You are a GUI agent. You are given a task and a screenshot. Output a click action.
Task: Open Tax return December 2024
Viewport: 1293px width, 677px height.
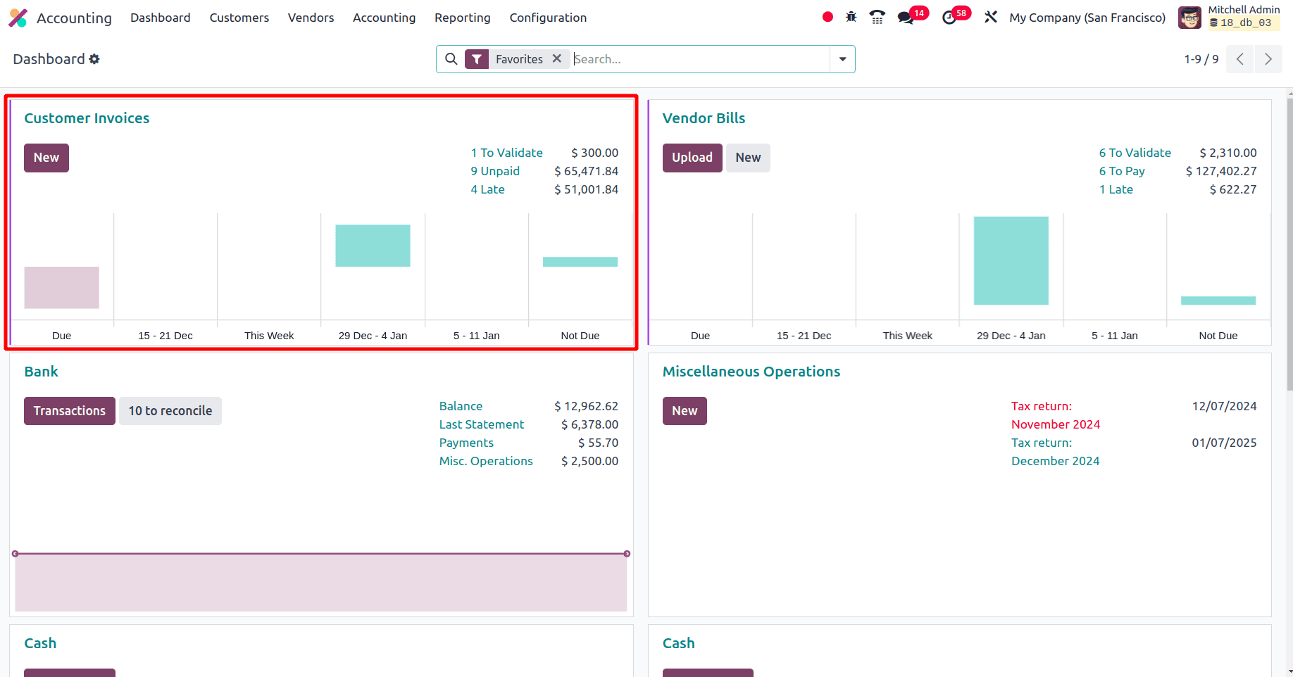pos(1056,452)
